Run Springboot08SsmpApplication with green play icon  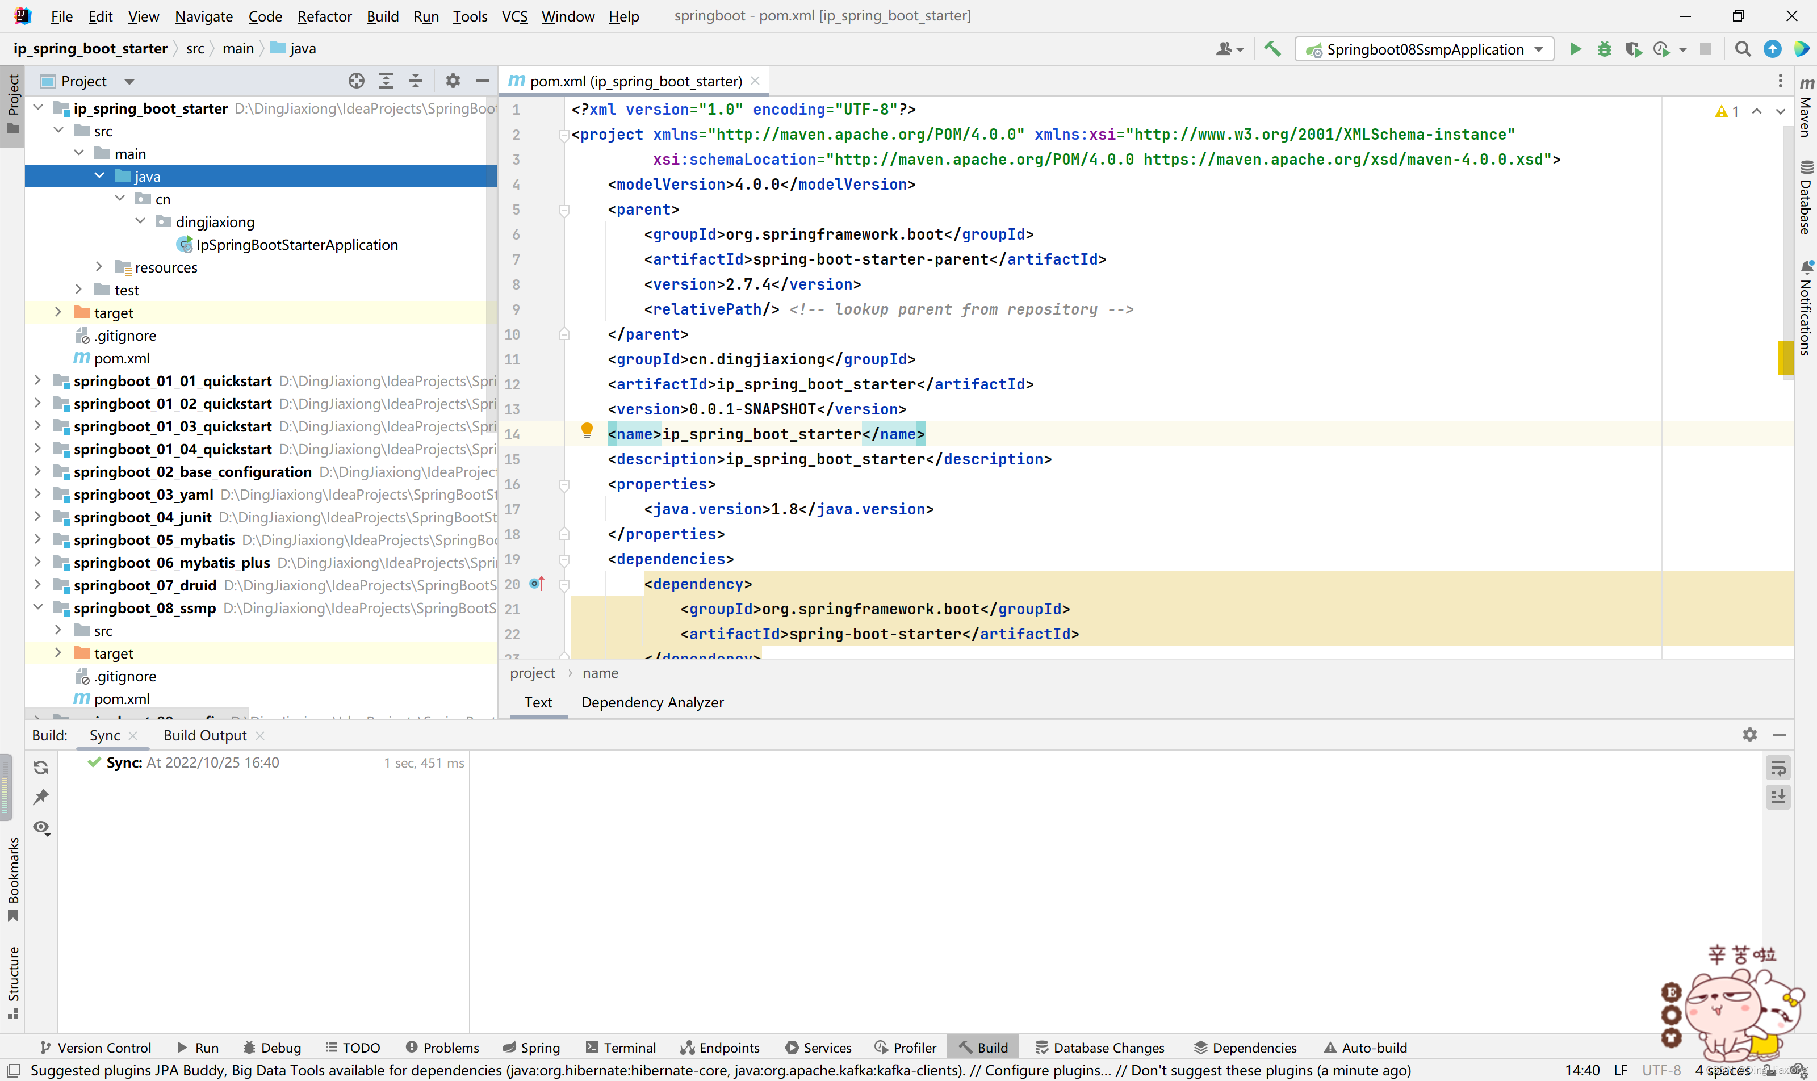tap(1575, 49)
